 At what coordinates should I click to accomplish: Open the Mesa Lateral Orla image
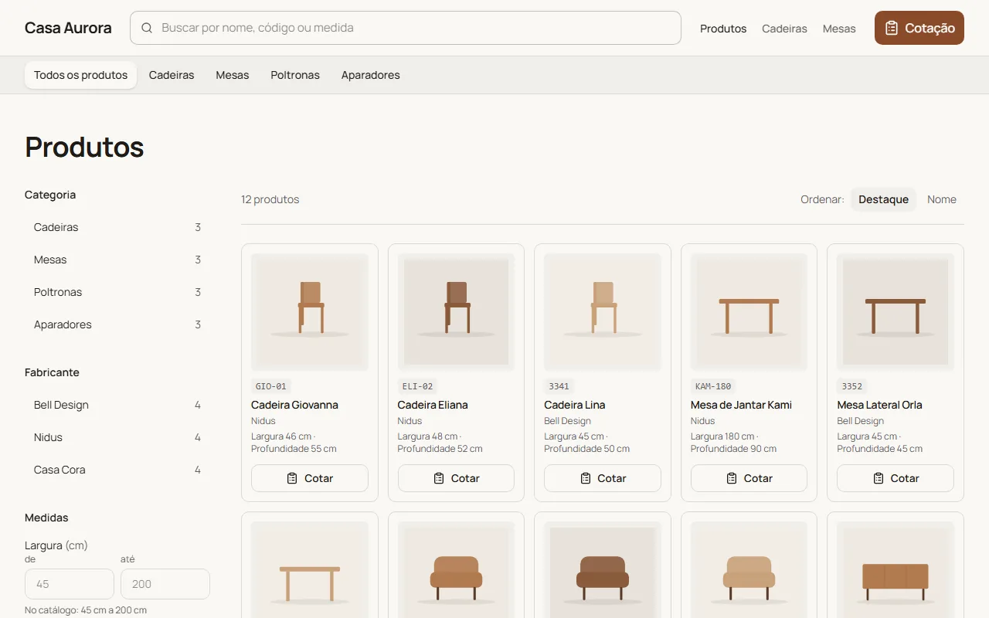pyautogui.click(x=896, y=312)
